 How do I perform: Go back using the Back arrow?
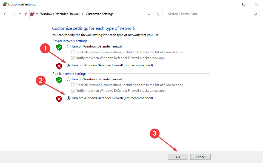(5, 14)
